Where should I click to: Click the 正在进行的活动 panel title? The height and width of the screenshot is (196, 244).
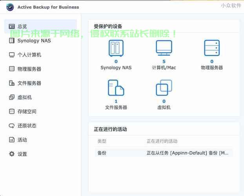tap(111, 129)
